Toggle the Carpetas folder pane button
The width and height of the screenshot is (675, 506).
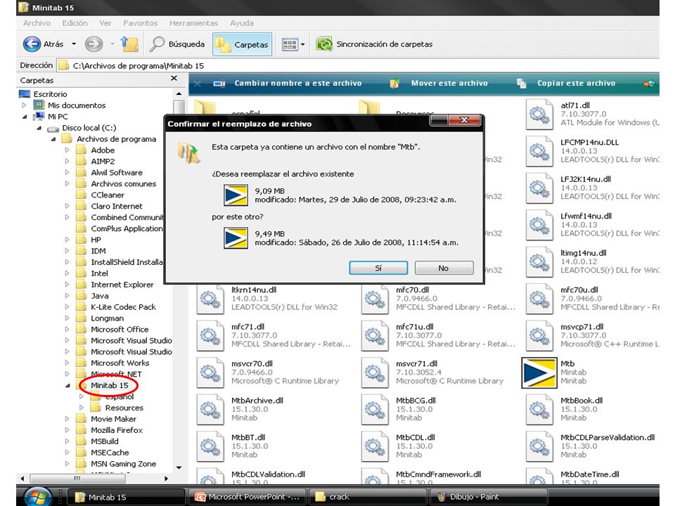point(243,44)
